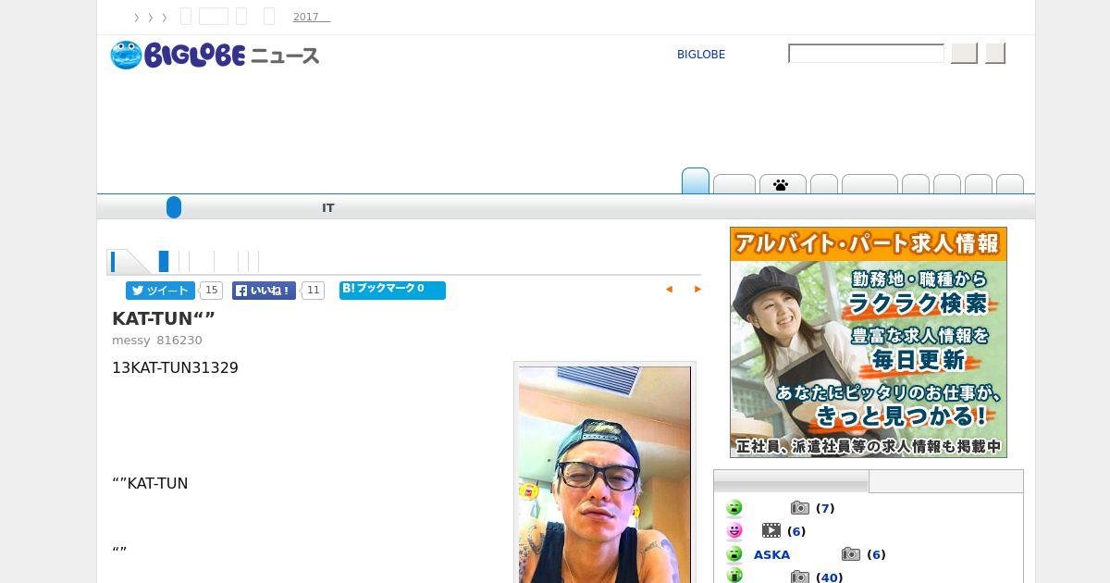Add a Hatena bookmark via the B! button

[392, 291]
